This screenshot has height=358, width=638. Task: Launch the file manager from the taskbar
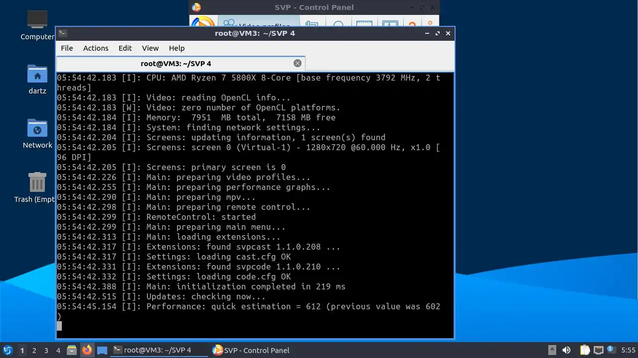(71, 350)
